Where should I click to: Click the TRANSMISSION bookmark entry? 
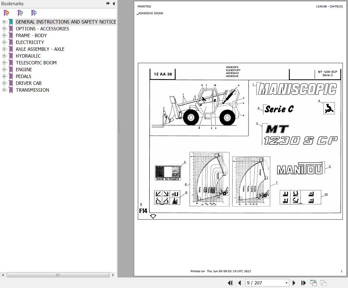click(32, 90)
